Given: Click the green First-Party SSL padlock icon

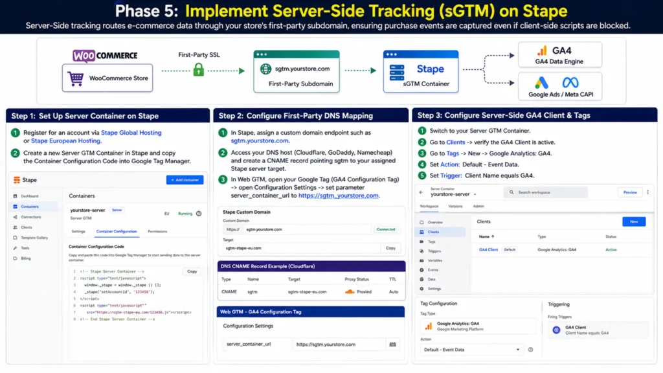Looking at the screenshot, I should pos(198,69).
